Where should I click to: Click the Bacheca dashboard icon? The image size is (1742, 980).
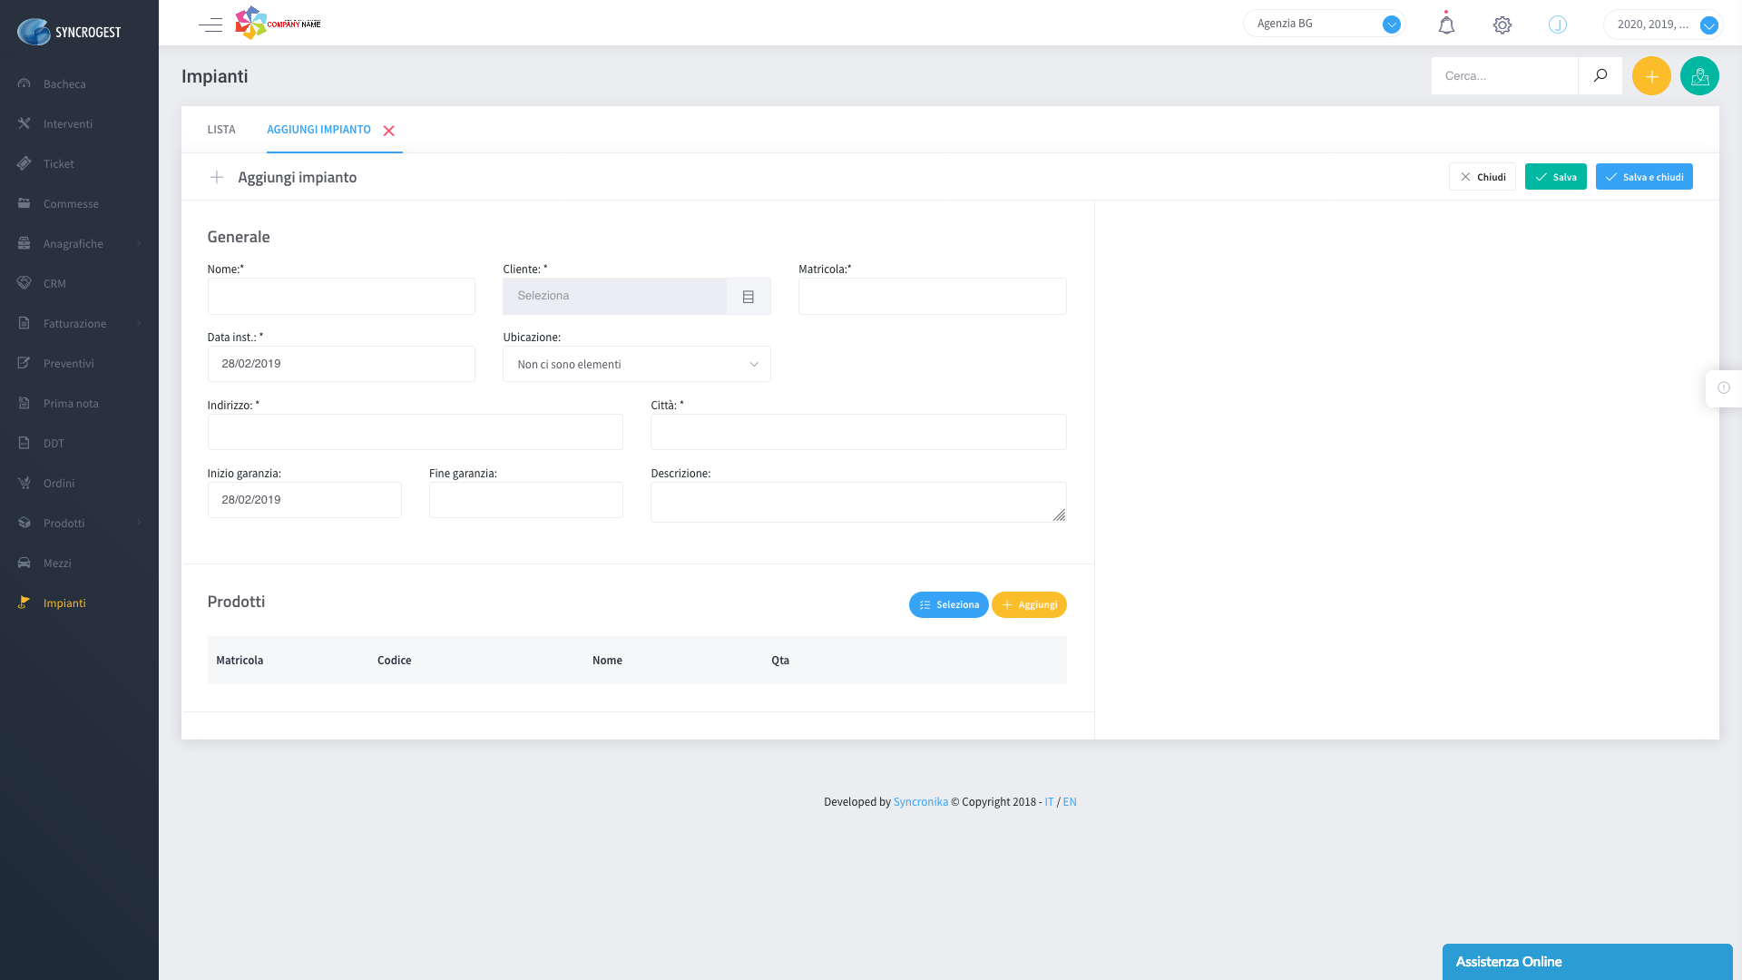tap(24, 83)
